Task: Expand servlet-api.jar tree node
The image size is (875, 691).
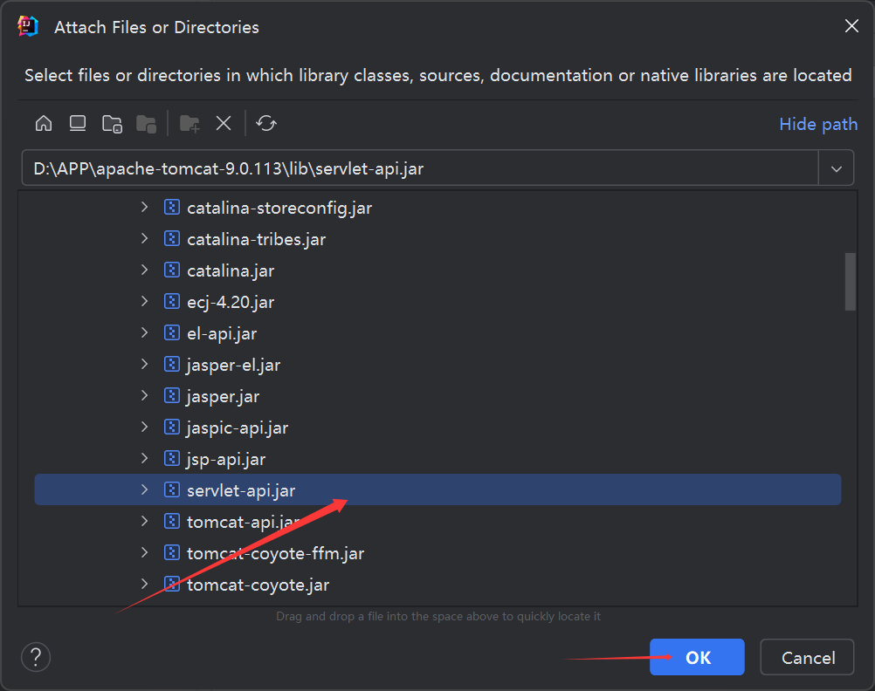Action: (x=145, y=489)
